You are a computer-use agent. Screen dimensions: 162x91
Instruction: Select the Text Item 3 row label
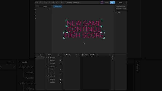click(x=52, y=76)
